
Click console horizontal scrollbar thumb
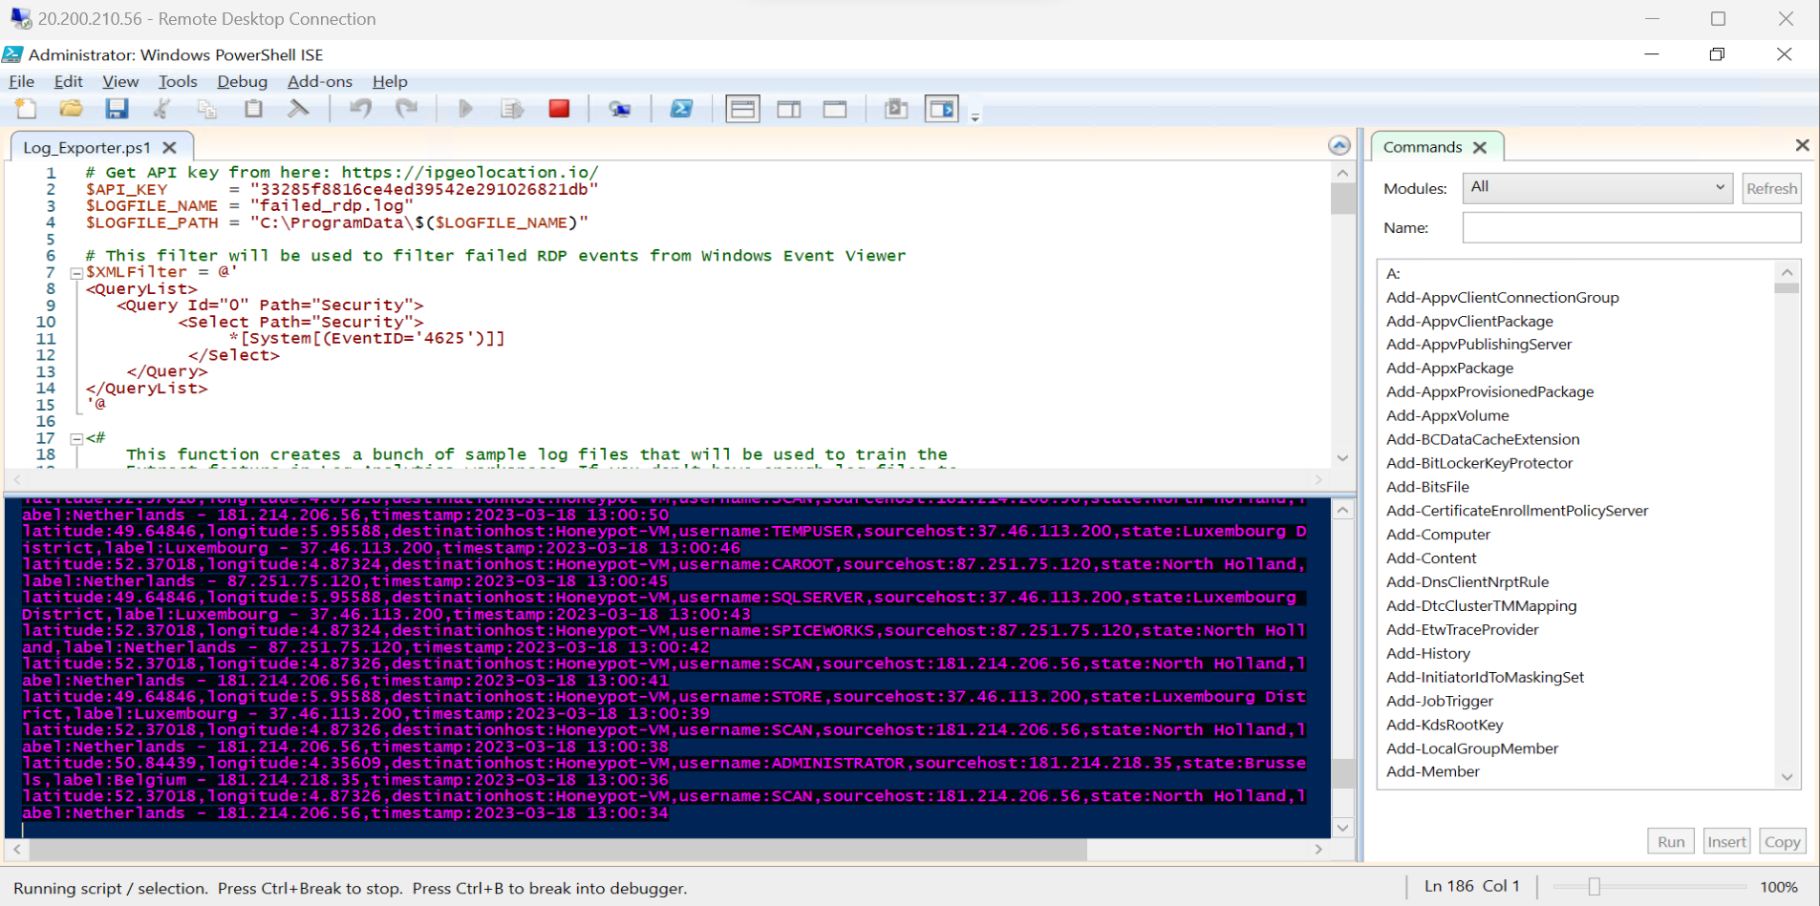[x=558, y=849]
